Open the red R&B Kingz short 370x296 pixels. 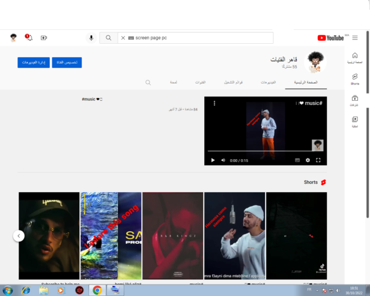pos(173,236)
